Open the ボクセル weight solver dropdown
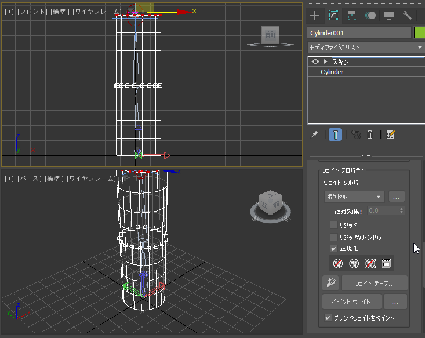The width and height of the screenshot is (425, 338). click(354, 197)
